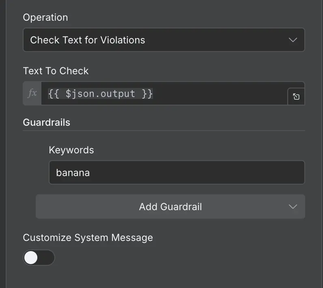The image size is (323, 288).
Task: Focus the Keywords input field
Action: 177,173
